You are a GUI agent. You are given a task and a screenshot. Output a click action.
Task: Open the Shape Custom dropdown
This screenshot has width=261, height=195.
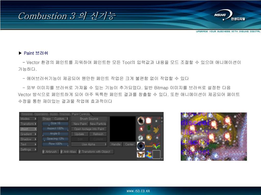tap(60, 119)
